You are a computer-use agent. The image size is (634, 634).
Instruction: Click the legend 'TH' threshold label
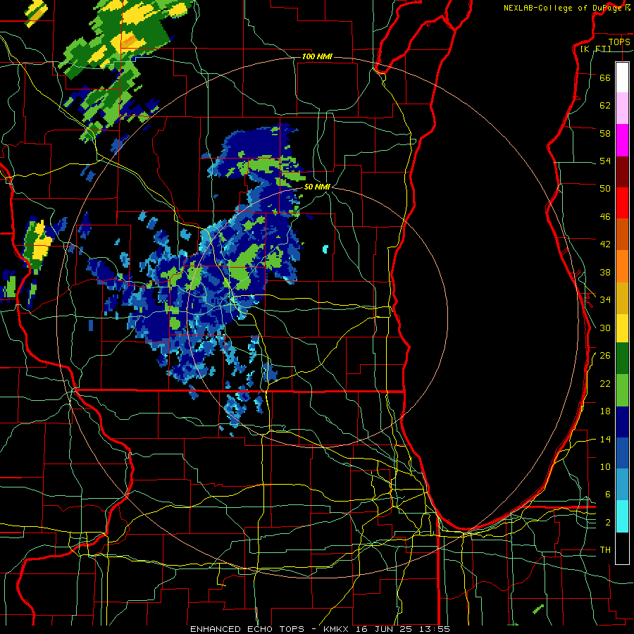605,550
